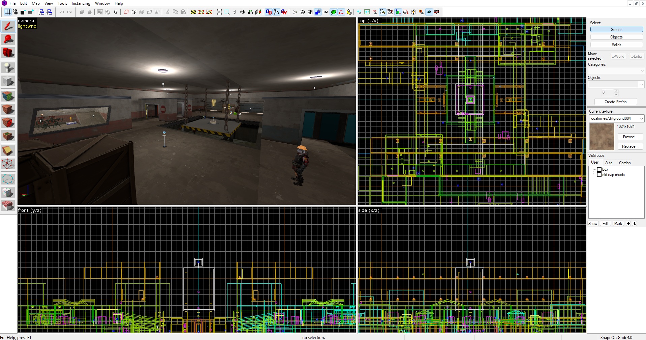This screenshot has width=646, height=340.
Task: Switch to the Cordon VisGroups tab
Action: coord(624,163)
